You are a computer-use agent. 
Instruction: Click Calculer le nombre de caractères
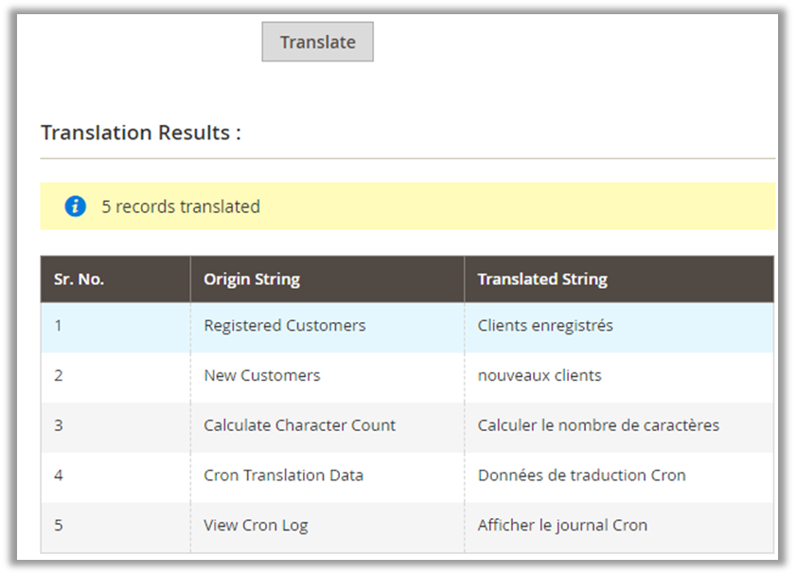pos(598,425)
